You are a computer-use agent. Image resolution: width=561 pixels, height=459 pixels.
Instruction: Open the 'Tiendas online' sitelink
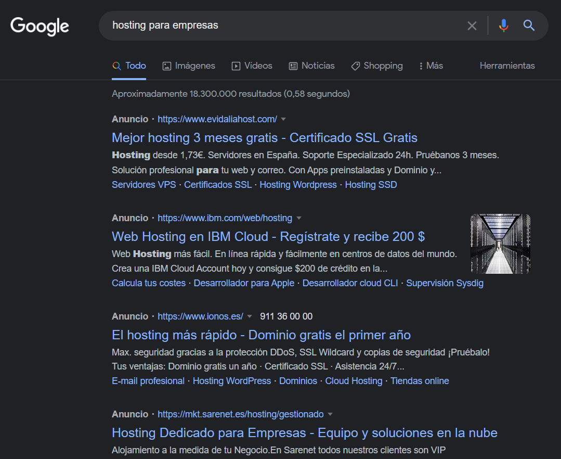[420, 381]
